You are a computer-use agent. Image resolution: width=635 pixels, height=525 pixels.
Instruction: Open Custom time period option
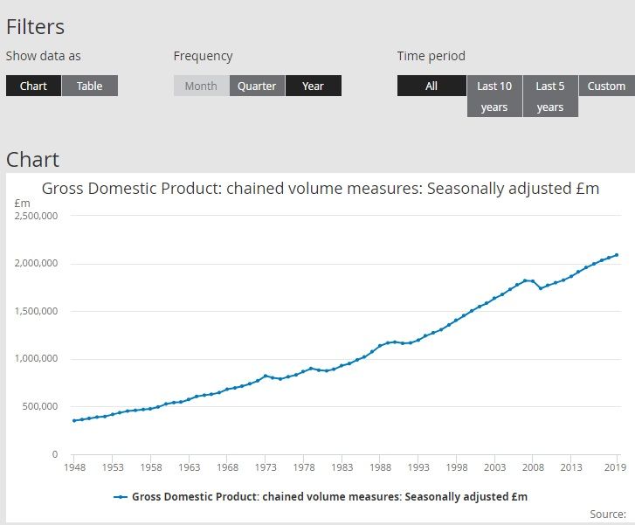click(606, 86)
